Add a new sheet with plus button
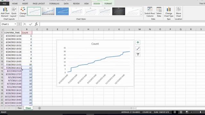Viewport: 205px width, 115px height. (39, 108)
